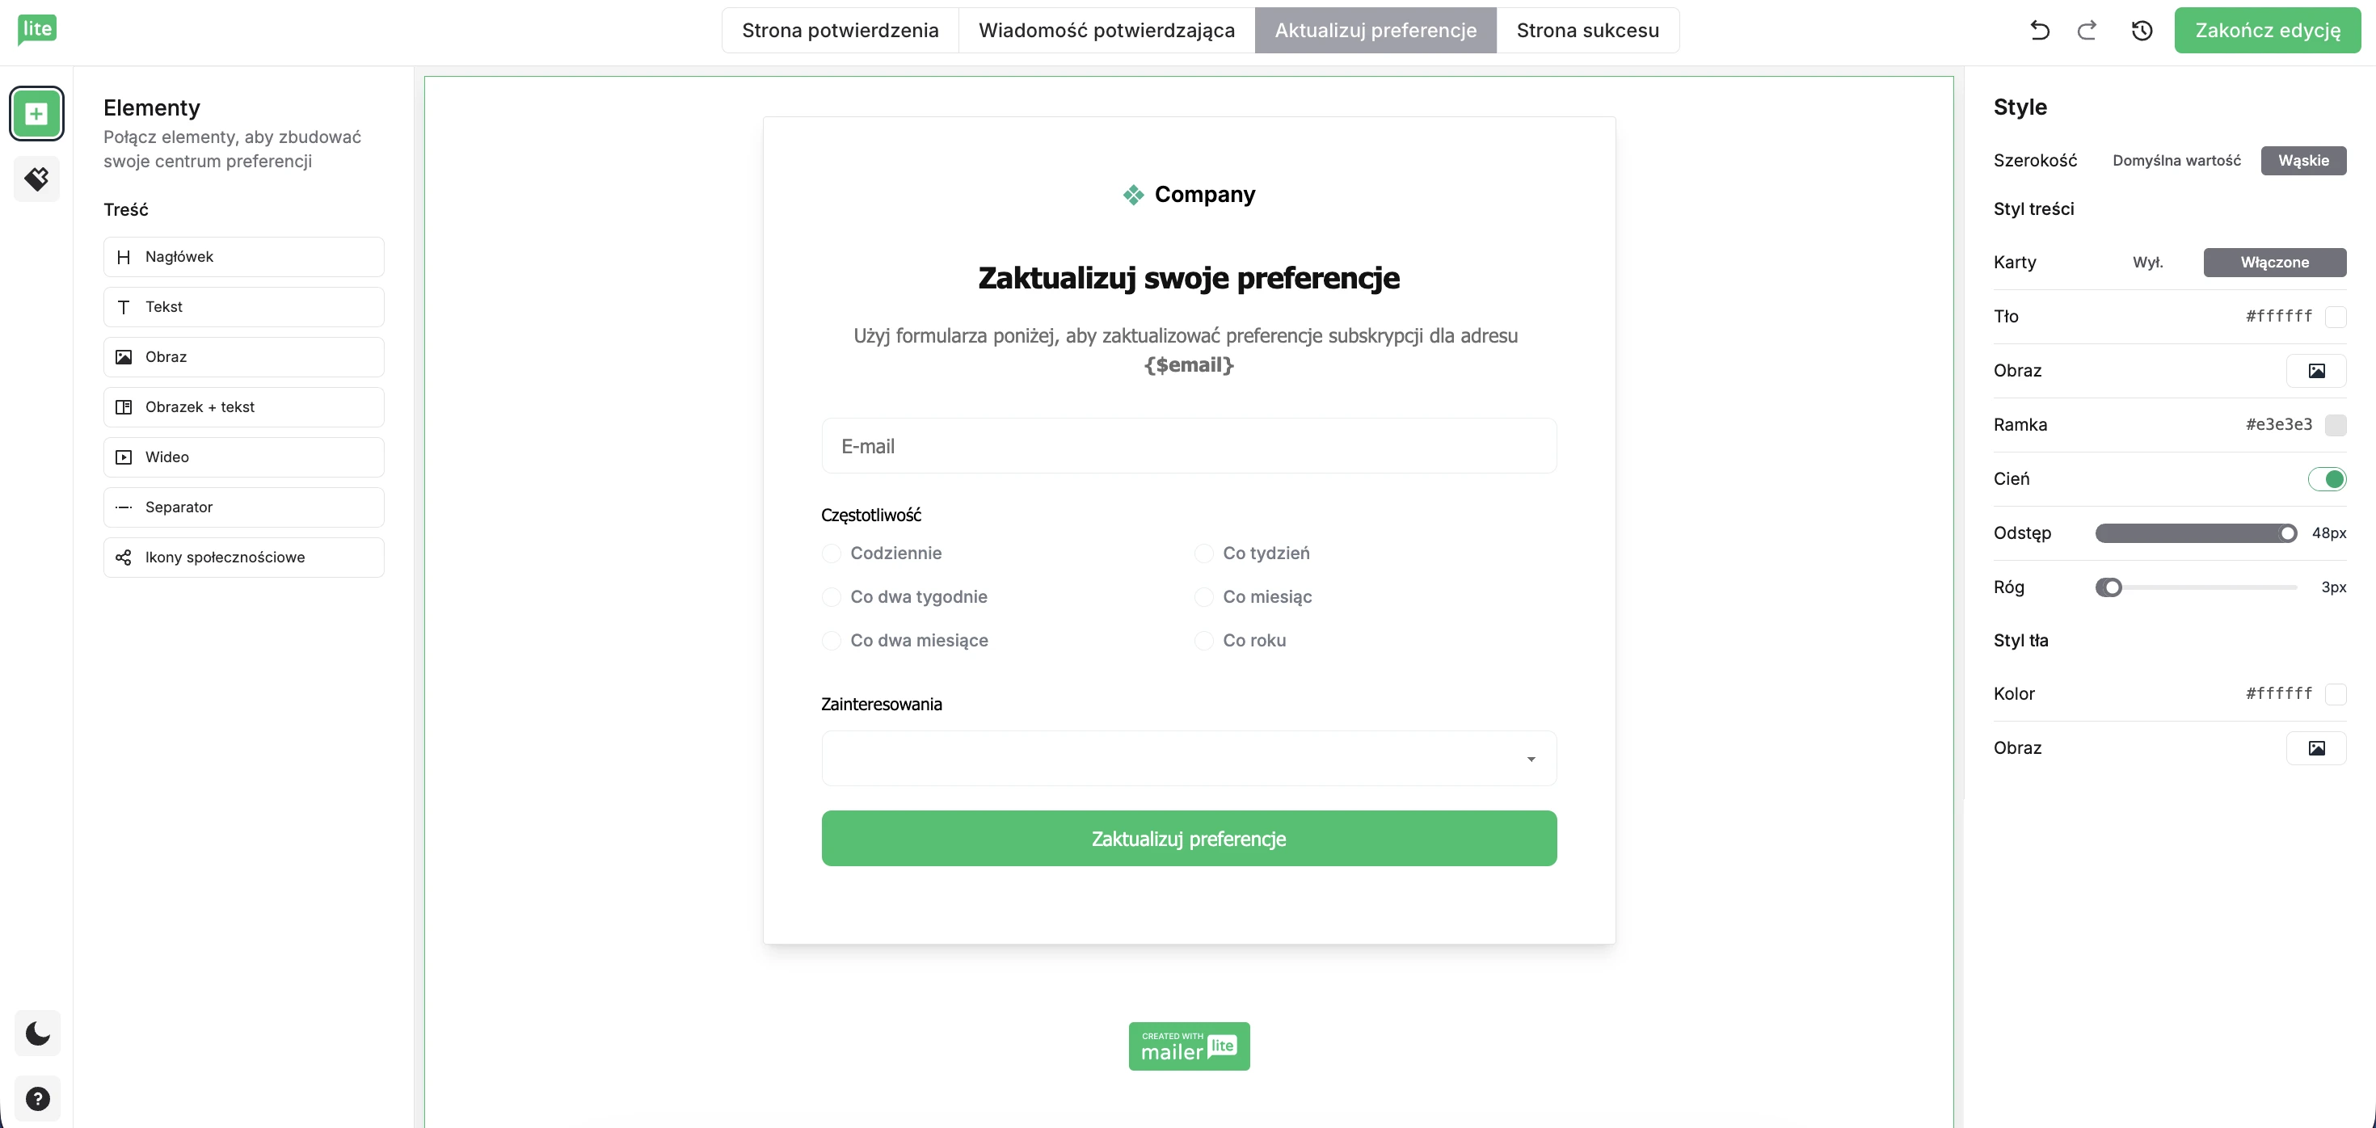Enable the Cień shadow toggle
This screenshot has width=2376, height=1128.
(2328, 478)
